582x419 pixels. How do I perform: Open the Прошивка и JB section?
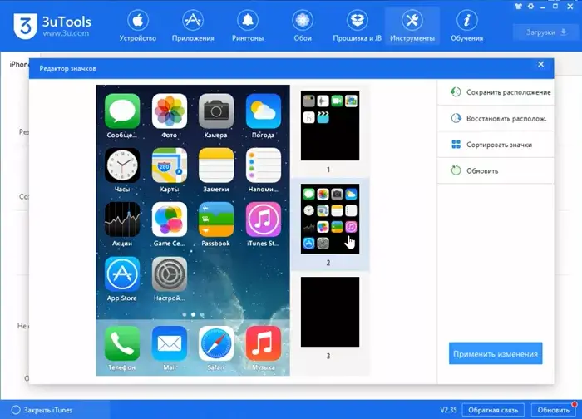coord(357,26)
